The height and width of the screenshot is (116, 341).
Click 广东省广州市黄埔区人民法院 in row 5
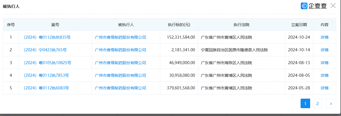click(226, 88)
